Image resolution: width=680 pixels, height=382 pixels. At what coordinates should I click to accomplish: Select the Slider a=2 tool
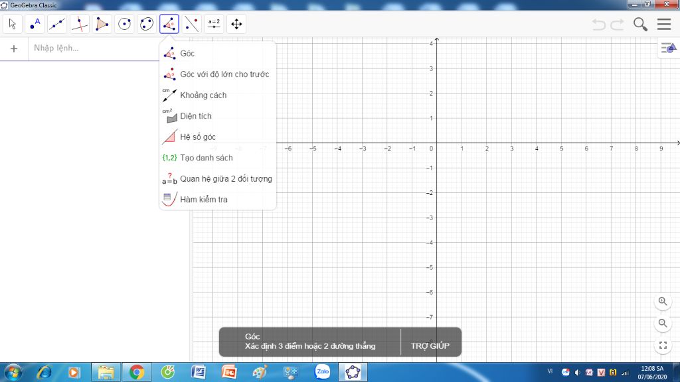214,24
